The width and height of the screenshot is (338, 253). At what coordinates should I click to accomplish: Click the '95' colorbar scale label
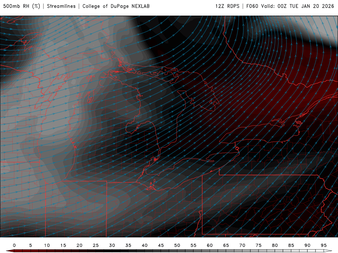[x=324, y=245]
